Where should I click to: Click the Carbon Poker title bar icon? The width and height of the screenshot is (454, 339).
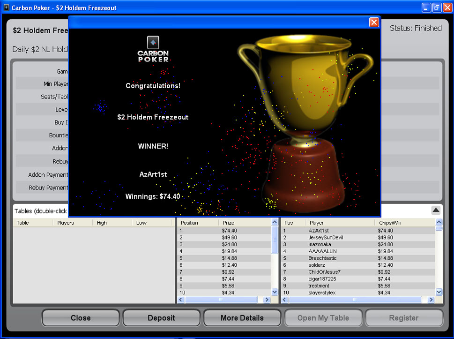(x=6, y=7)
